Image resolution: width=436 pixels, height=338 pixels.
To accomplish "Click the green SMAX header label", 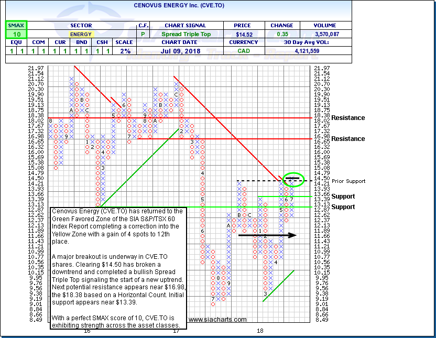I will 15,25.
